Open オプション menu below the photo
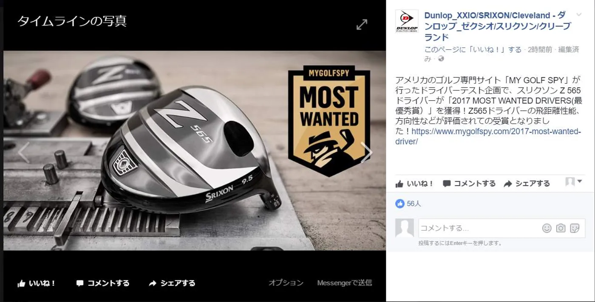595x302 pixels. pyautogui.click(x=286, y=282)
